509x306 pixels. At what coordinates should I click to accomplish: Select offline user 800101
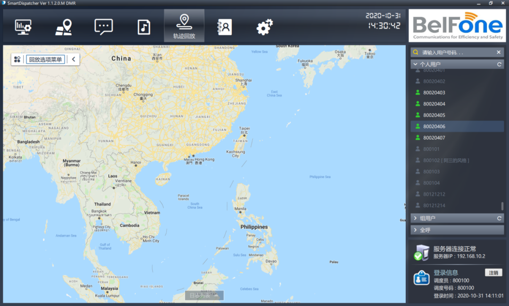tap(457, 149)
